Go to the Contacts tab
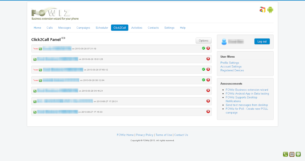This screenshot has width=305, height=161. pyautogui.click(x=153, y=28)
